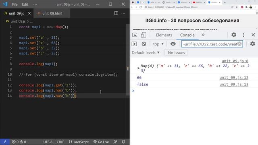
Task: Open the remote window indicator in status bar
Action: point(5,142)
